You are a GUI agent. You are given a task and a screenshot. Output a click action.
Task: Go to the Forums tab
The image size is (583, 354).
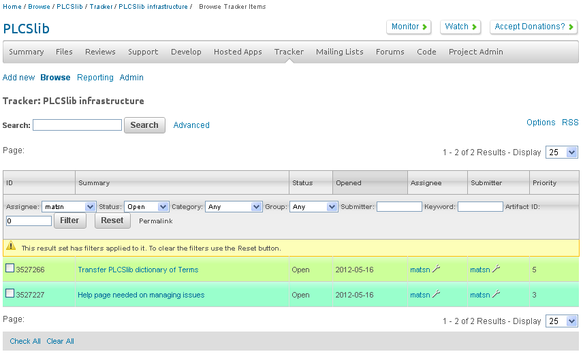(x=390, y=52)
